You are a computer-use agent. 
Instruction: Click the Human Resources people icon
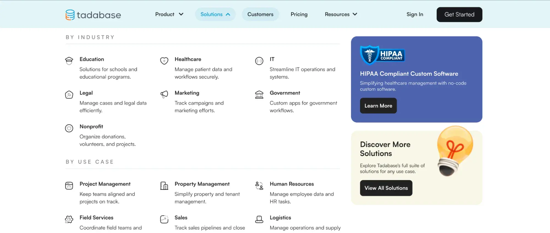click(x=259, y=186)
